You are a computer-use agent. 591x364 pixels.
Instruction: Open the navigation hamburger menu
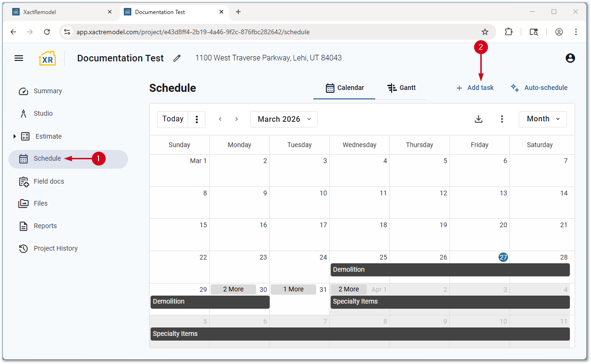[19, 58]
